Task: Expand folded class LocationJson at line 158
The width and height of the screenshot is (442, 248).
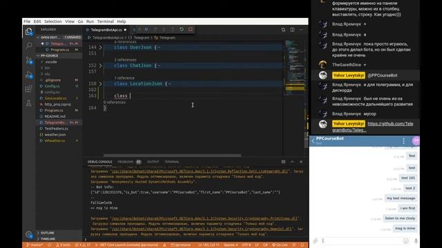Action: (x=100, y=83)
